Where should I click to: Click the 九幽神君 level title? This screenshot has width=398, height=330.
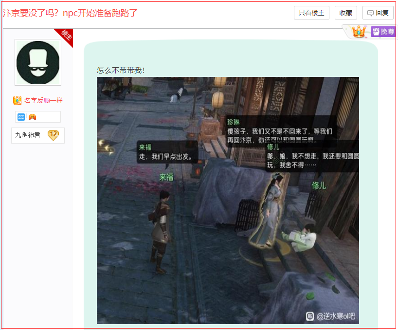click(28, 135)
